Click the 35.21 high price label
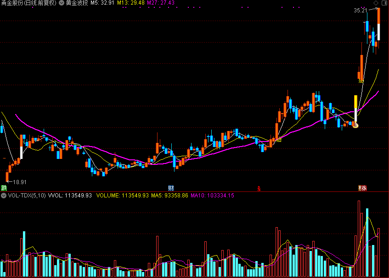 point(361,11)
